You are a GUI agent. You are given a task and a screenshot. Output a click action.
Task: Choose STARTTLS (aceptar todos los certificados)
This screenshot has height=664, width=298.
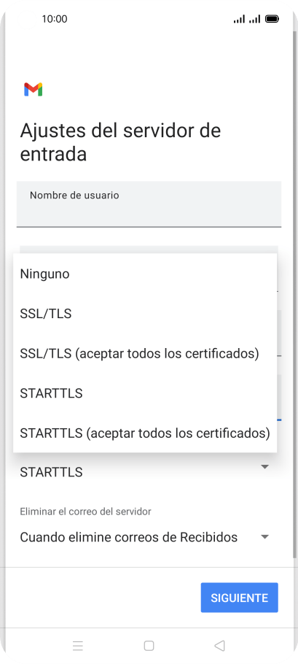tap(145, 433)
